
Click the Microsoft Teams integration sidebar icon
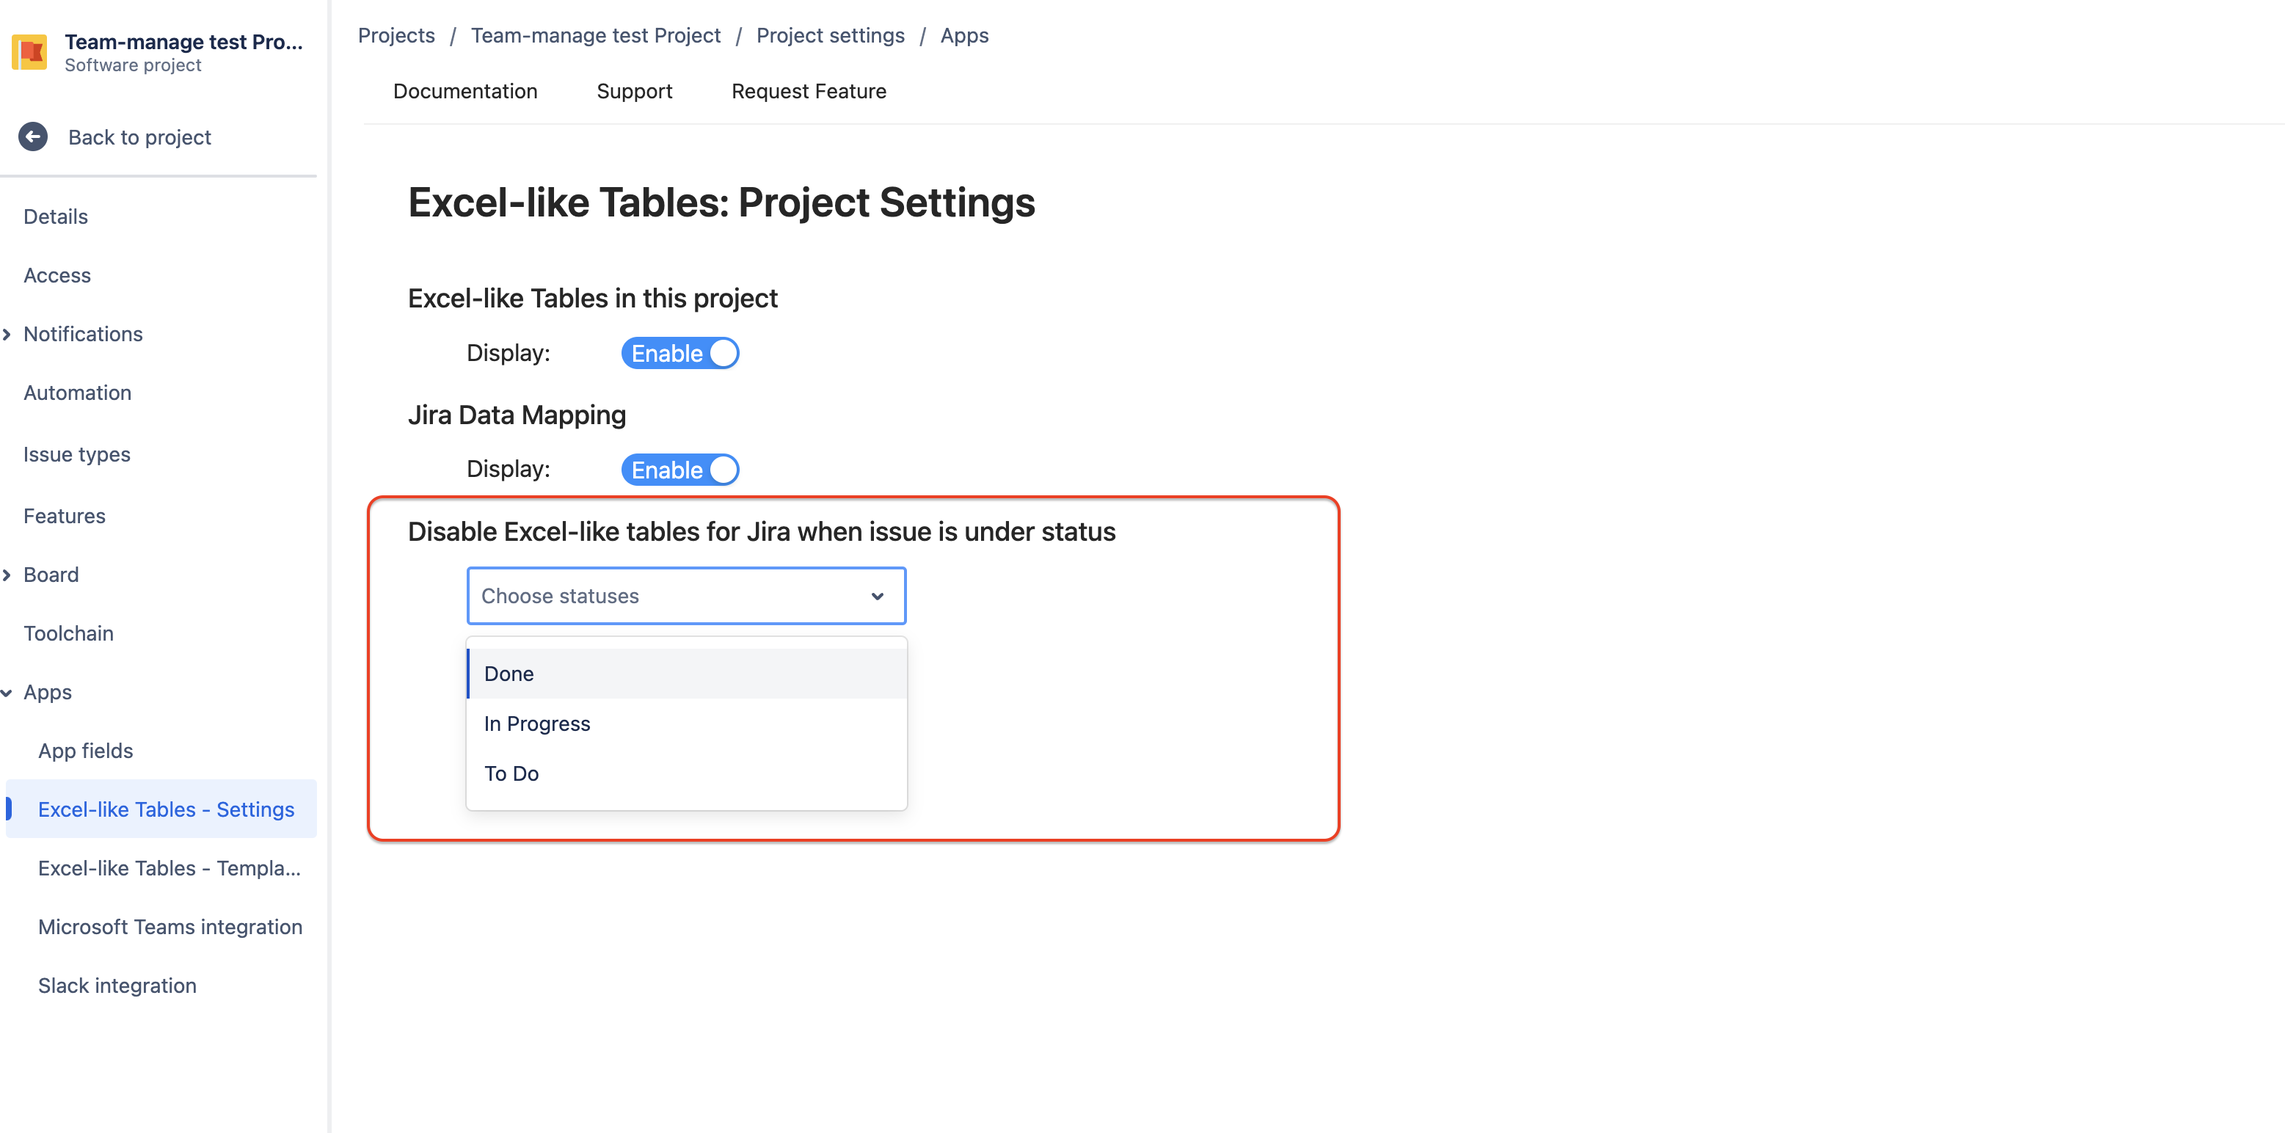[170, 926]
